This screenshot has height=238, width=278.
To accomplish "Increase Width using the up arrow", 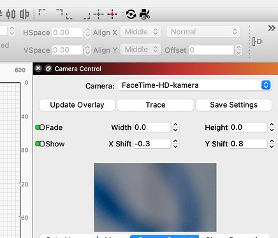I will (175, 125).
